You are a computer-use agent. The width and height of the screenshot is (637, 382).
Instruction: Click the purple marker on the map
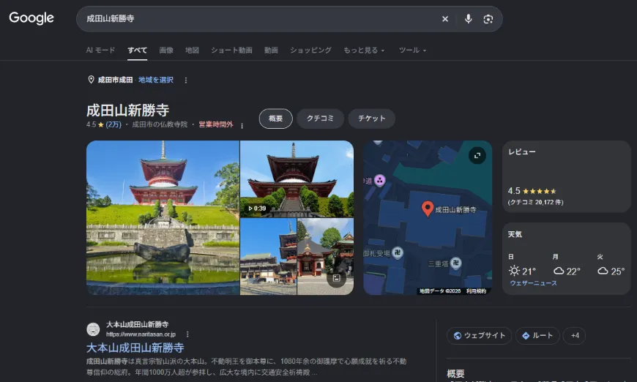(379, 180)
